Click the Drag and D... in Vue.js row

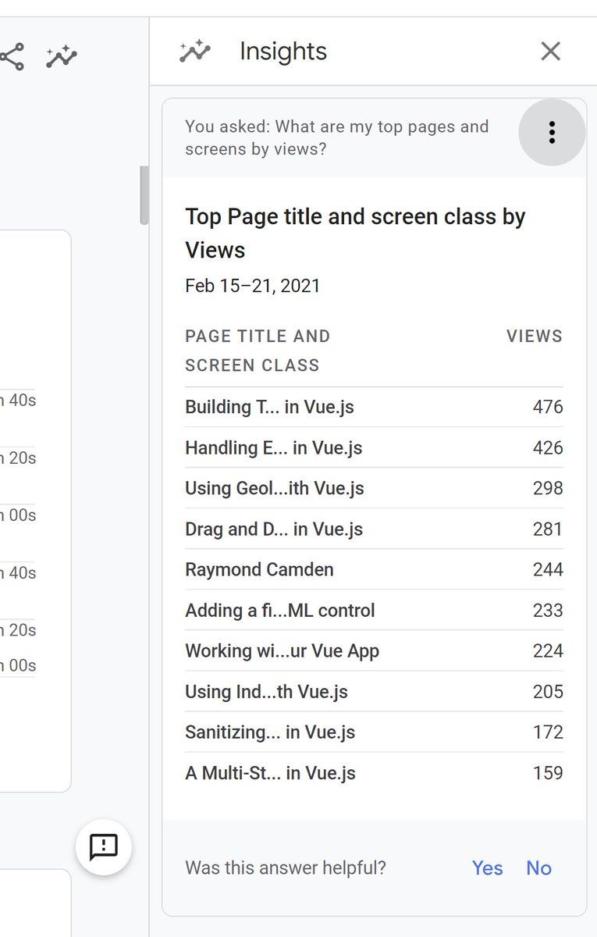point(374,529)
